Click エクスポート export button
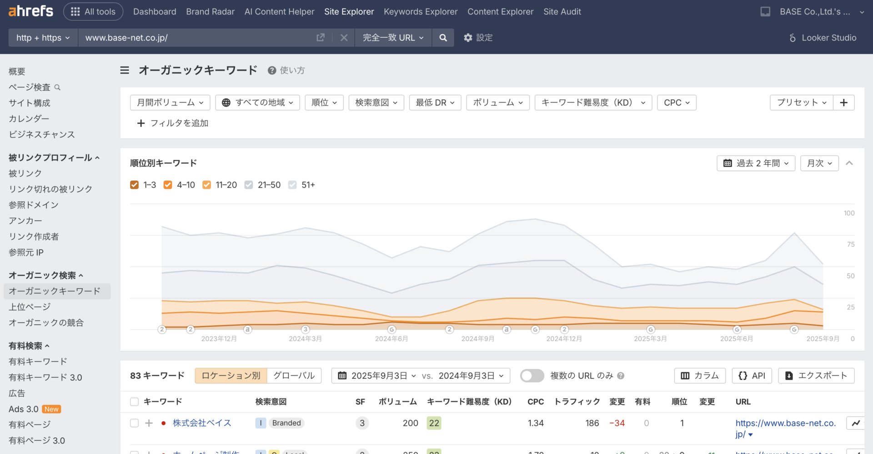Viewport: 873px width, 454px height. click(x=816, y=375)
